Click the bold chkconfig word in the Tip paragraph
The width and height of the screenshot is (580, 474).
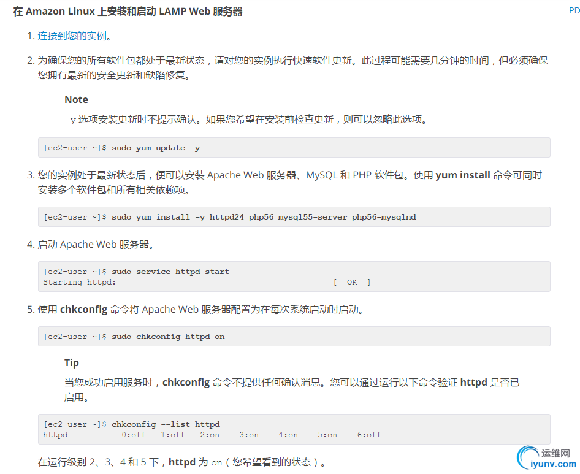pyautogui.click(x=186, y=382)
